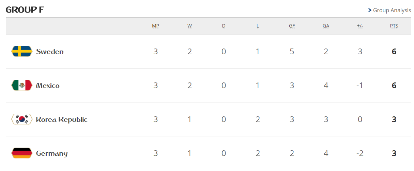The image size is (414, 171).
Task: Click the MP column header
Action: [155, 26]
